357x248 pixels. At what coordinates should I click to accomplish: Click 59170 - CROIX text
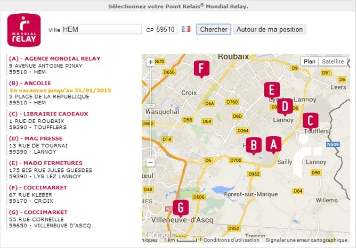click(31, 201)
